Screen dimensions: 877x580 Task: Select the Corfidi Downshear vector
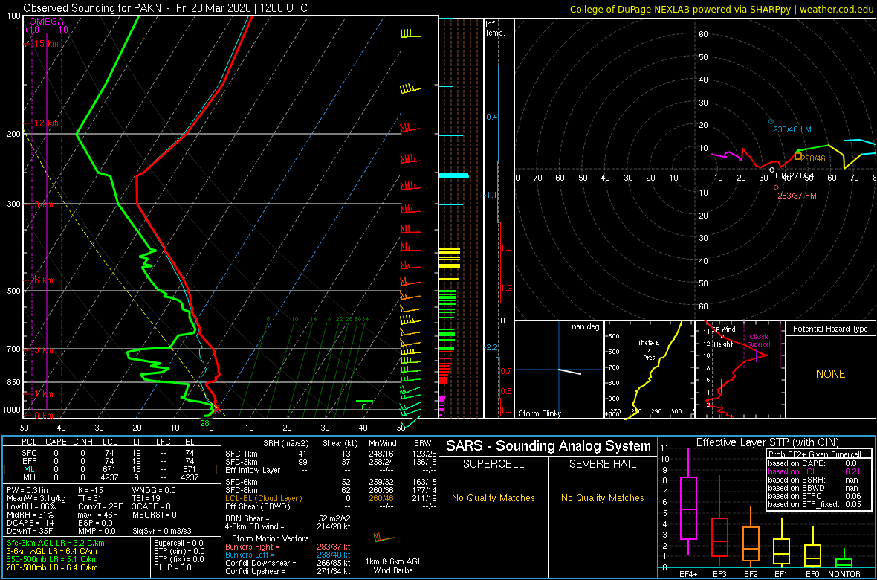tap(288, 563)
